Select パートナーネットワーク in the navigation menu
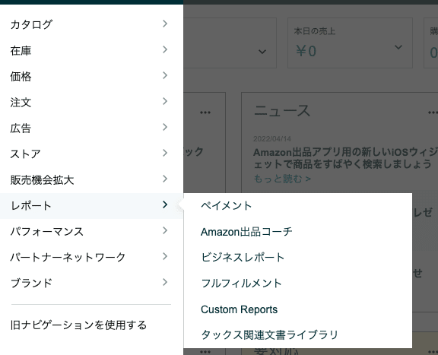 click(x=91, y=257)
